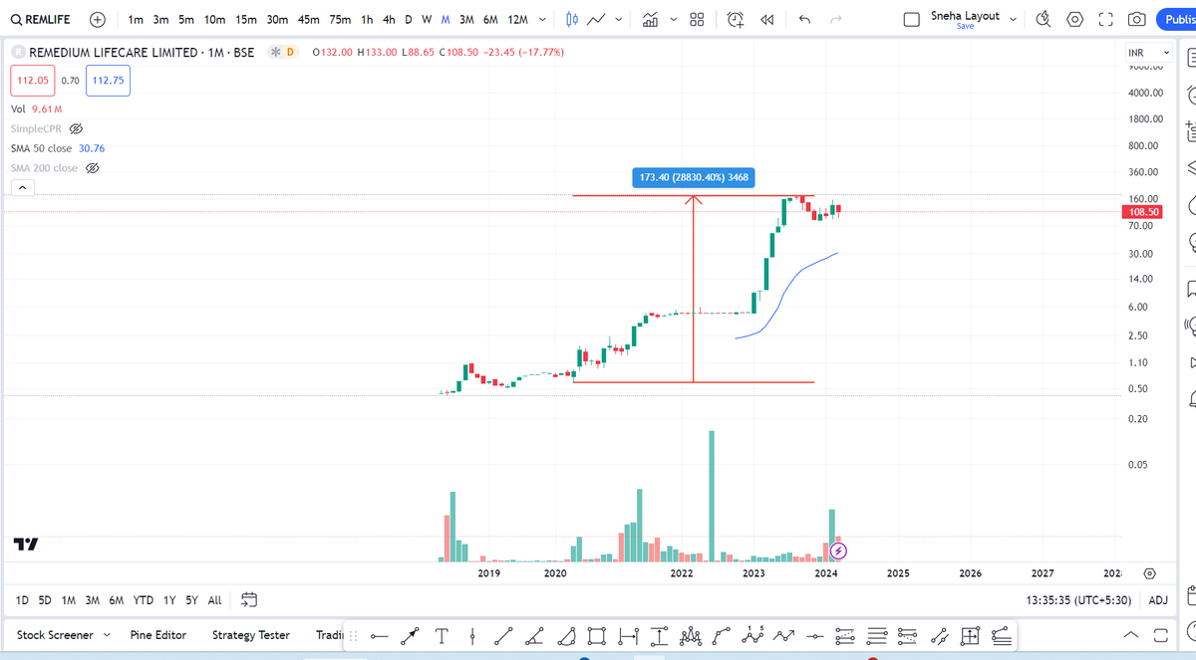The image size is (1196, 660).
Task: Open the go-to-date calendar icon
Action: click(x=250, y=600)
